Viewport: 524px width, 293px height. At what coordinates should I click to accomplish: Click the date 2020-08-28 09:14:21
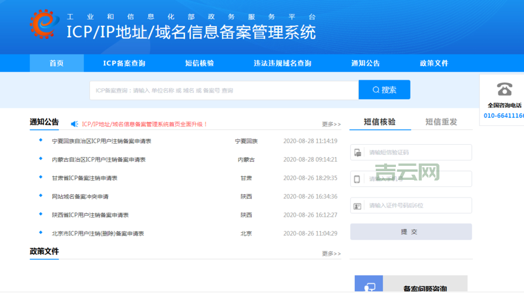310,159
